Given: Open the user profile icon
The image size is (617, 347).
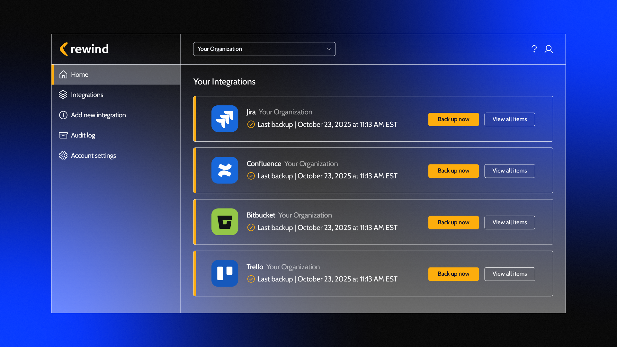Looking at the screenshot, I should coord(549,49).
